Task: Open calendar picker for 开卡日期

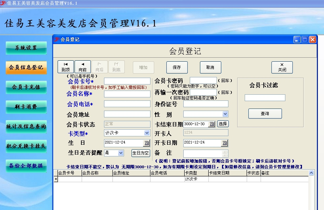Action: tap(224, 142)
